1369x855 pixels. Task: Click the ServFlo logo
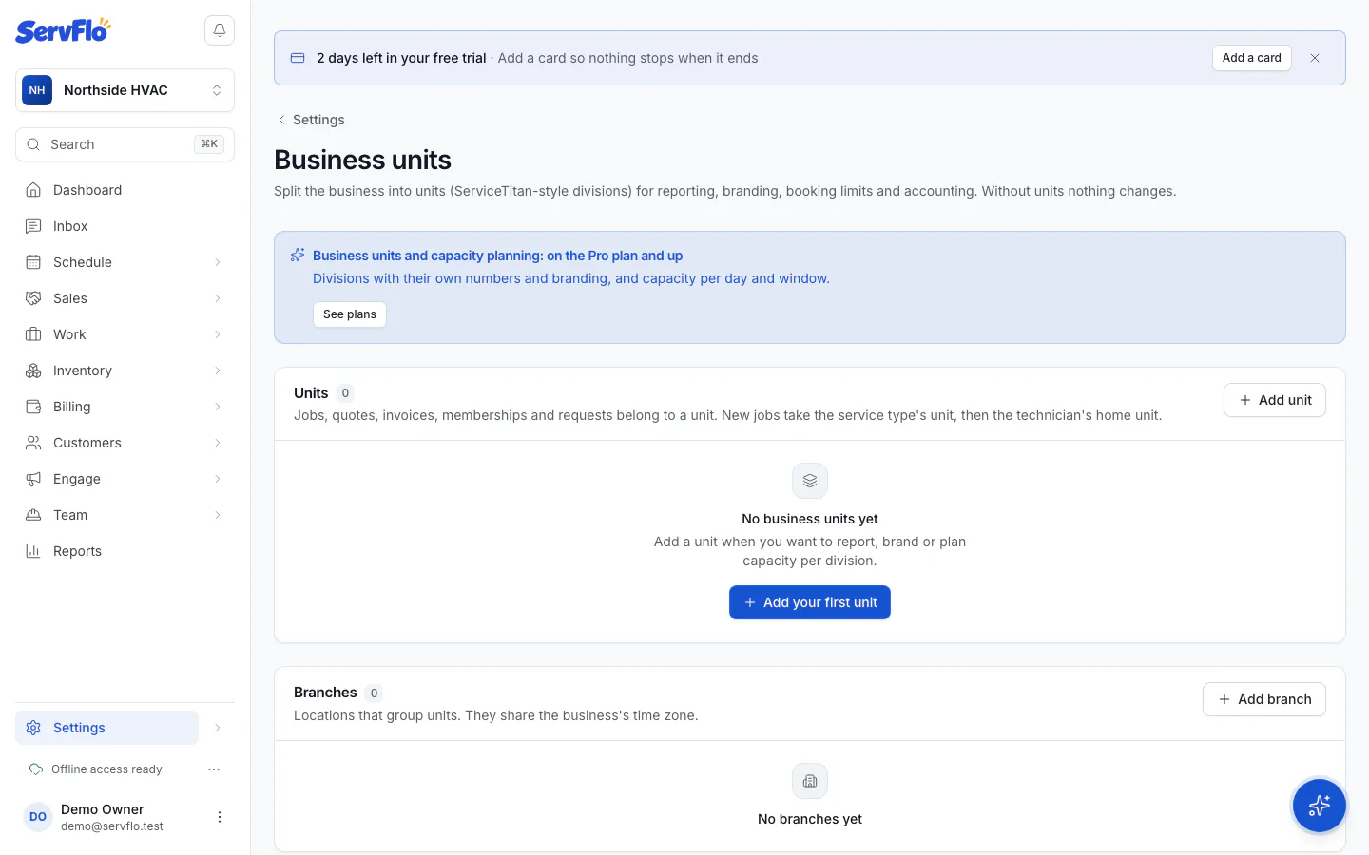(x=63, y=30)
